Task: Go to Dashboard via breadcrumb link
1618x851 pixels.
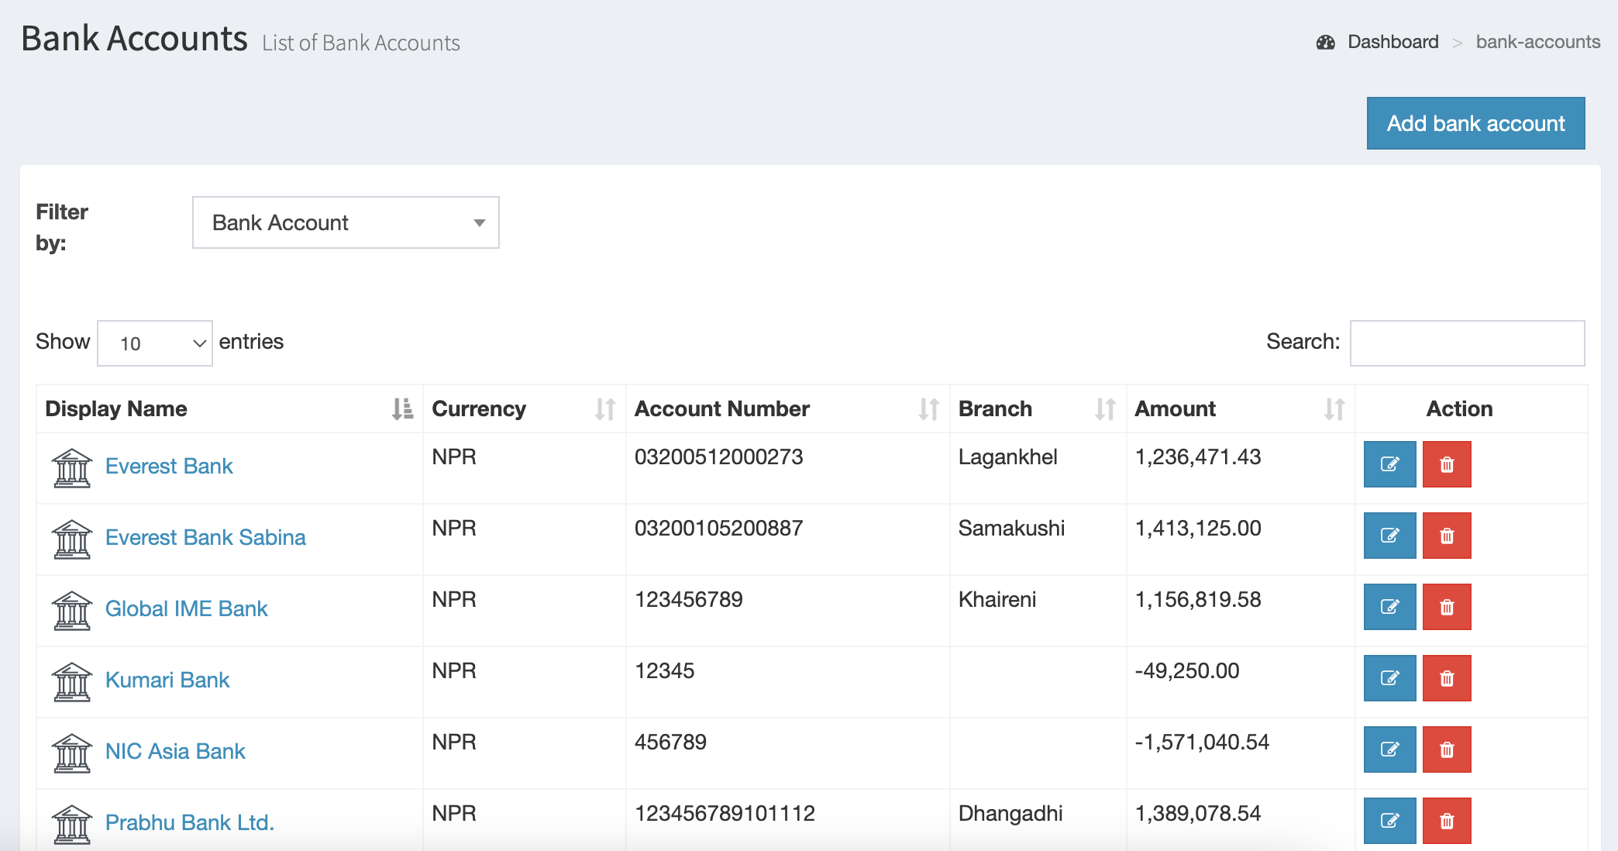Action: tap(1393, 42)
